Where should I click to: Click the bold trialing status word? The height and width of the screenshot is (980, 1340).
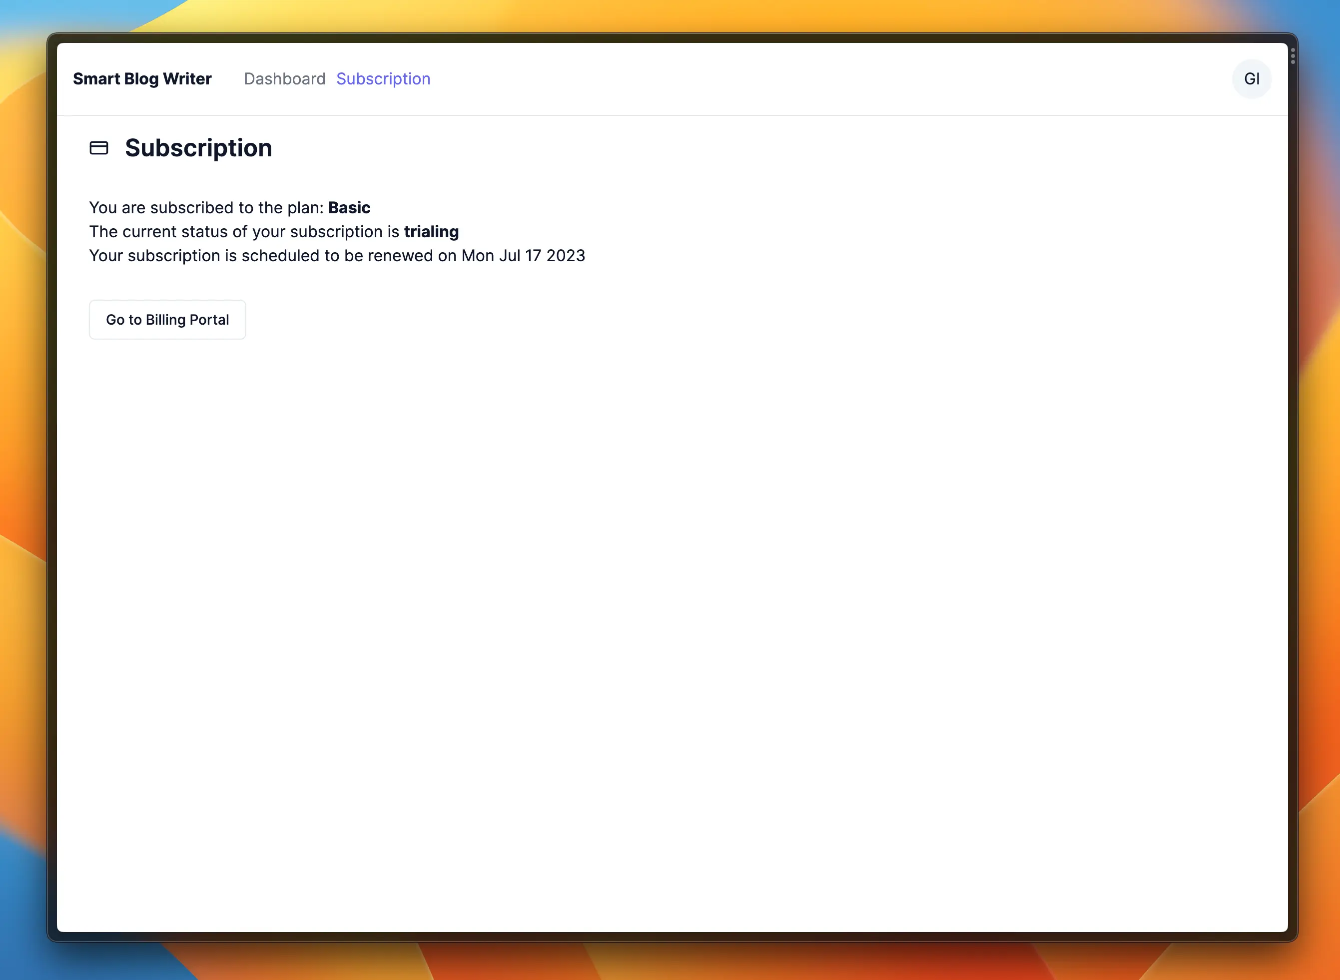[431, 231]
